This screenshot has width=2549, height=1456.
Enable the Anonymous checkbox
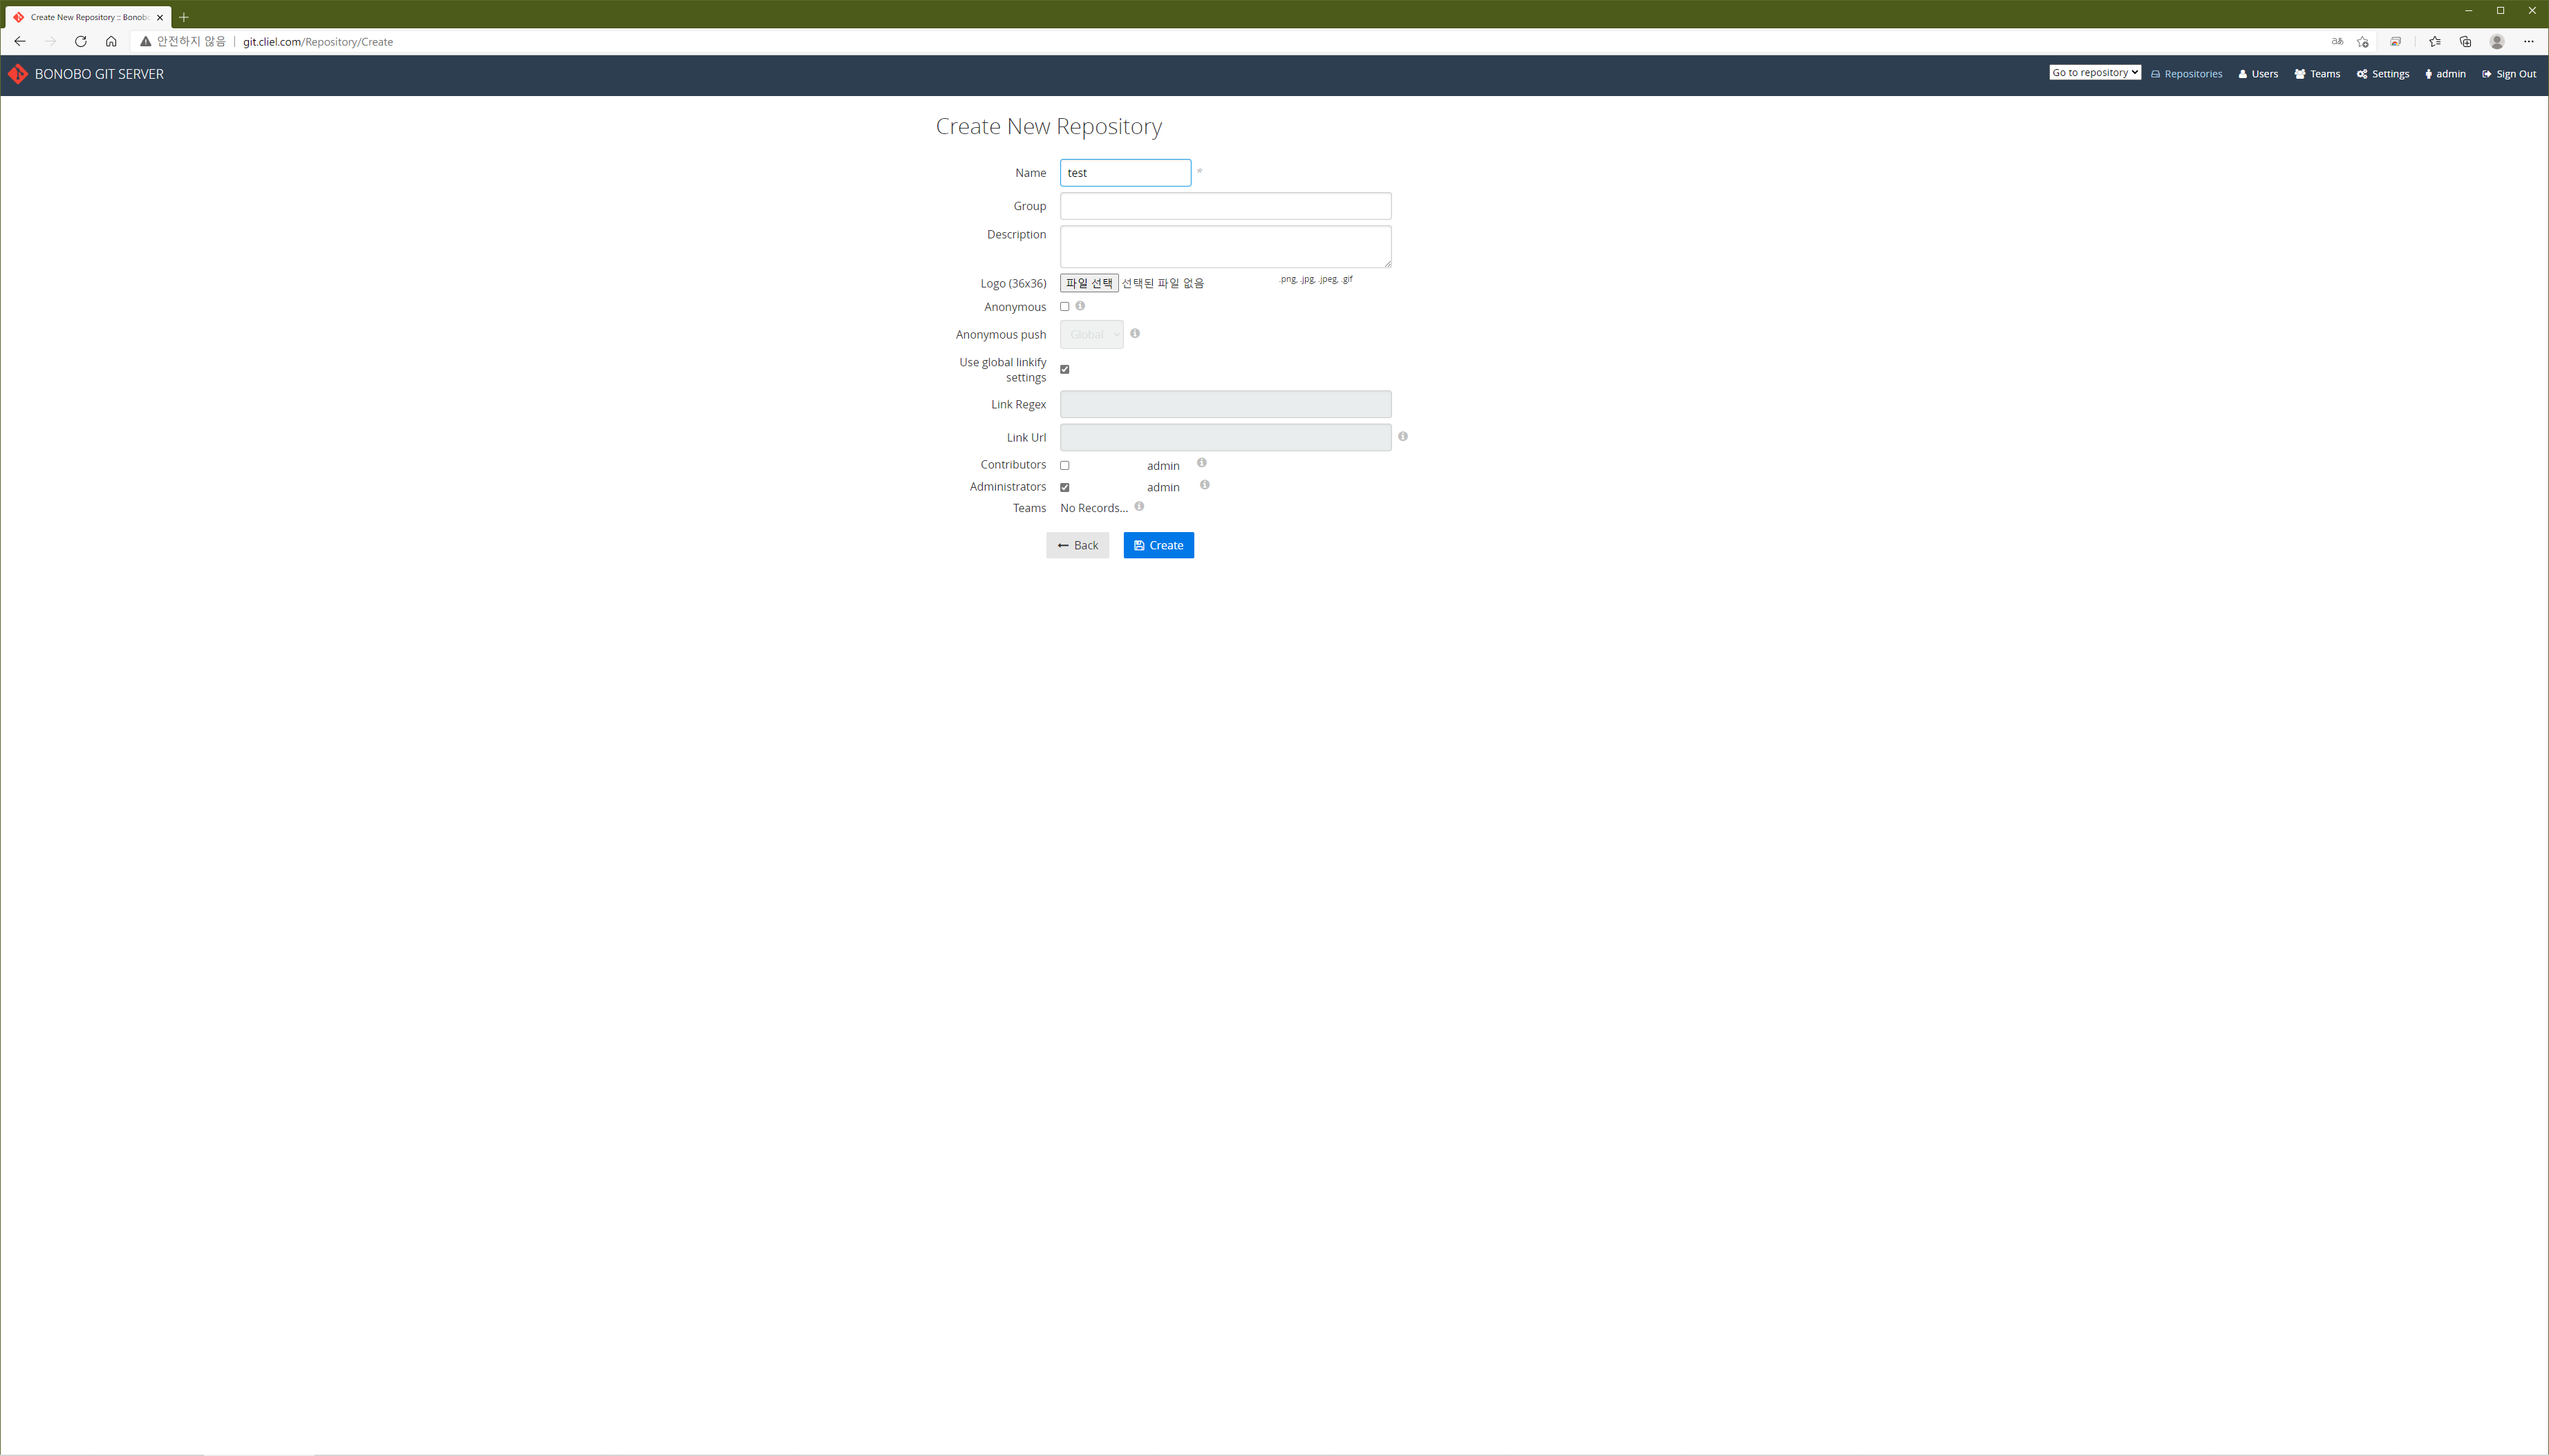click(x=1065, y=307)
